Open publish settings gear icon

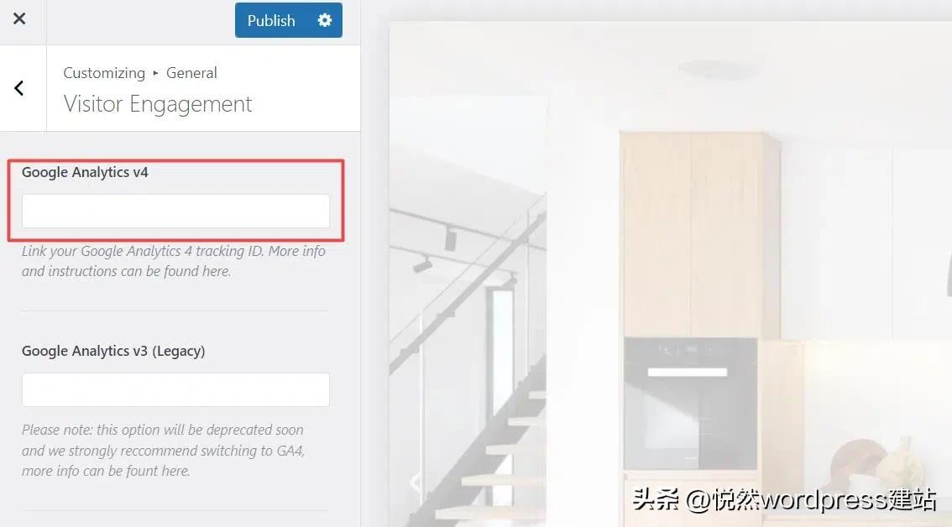[x=325, y=20]
